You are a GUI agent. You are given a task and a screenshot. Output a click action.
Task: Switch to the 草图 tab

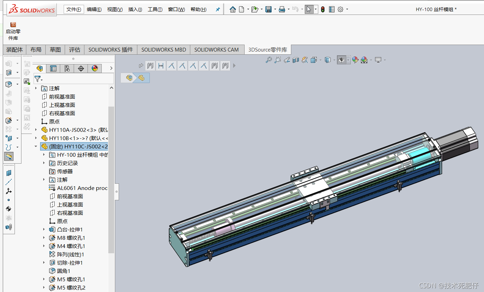(x=55, y=50)
